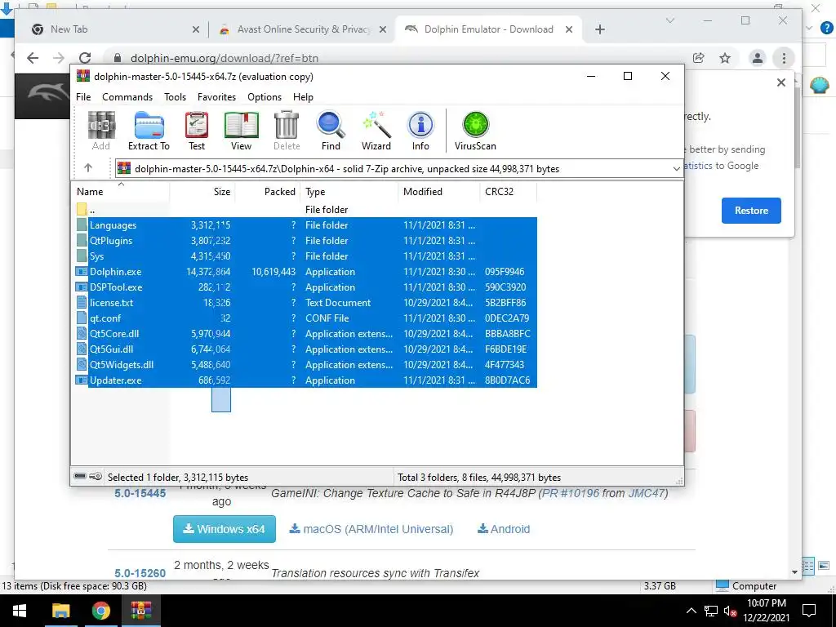Select the qt.conf file row

tap(307, 318)
